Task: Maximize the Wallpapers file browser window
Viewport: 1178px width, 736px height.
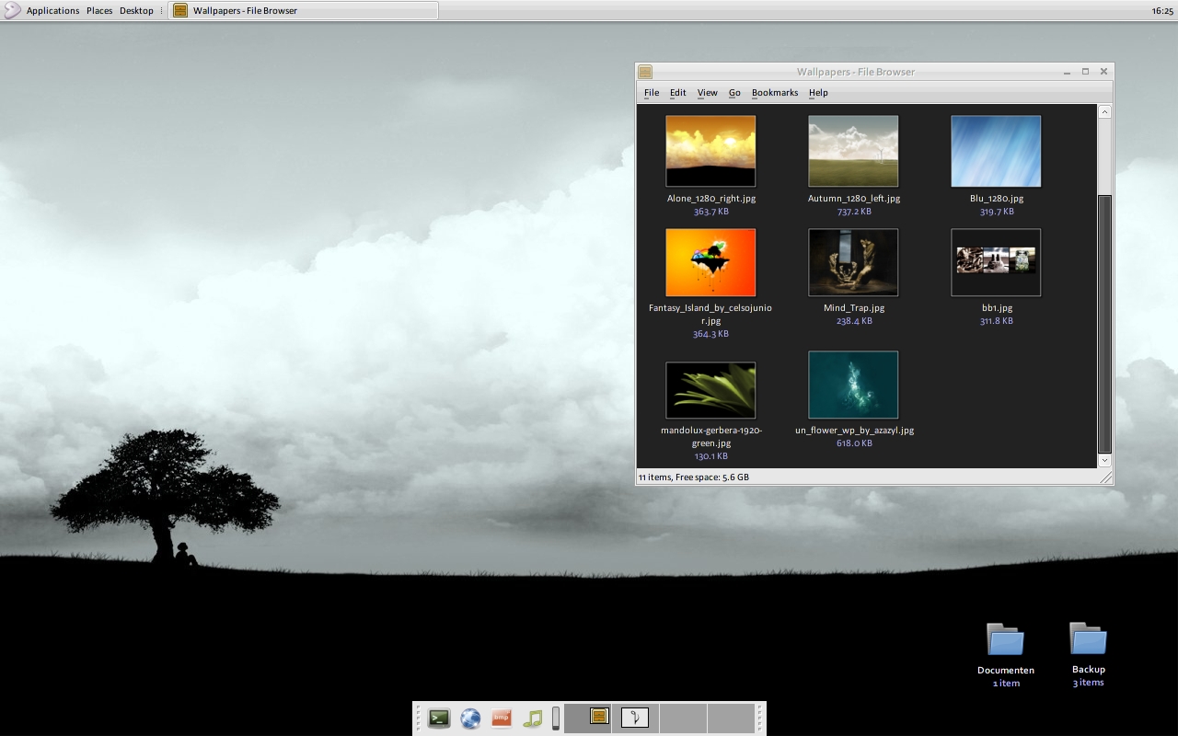Action: point(1085,72)
